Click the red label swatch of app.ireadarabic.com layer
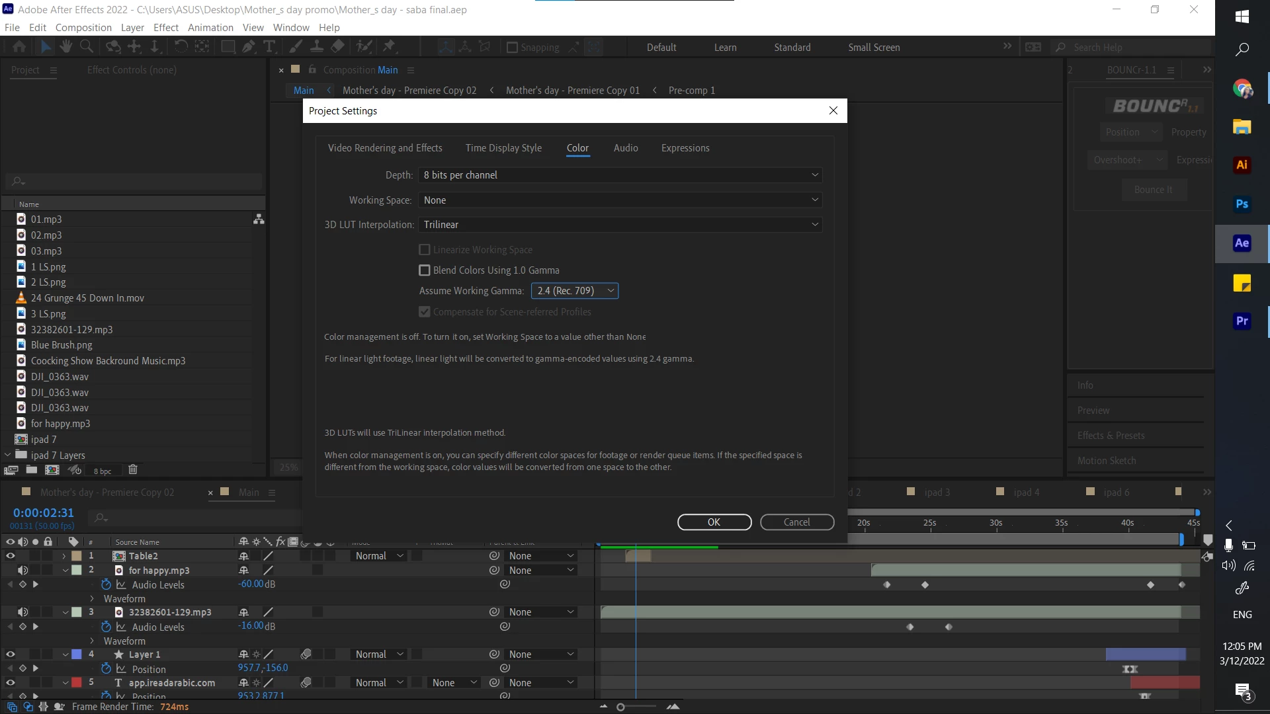 (77, 683)
